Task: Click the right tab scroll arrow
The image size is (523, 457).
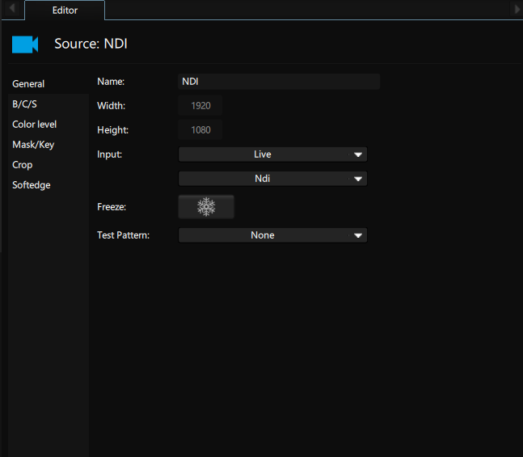Action: pyautogui.click(x=517, y=9)
